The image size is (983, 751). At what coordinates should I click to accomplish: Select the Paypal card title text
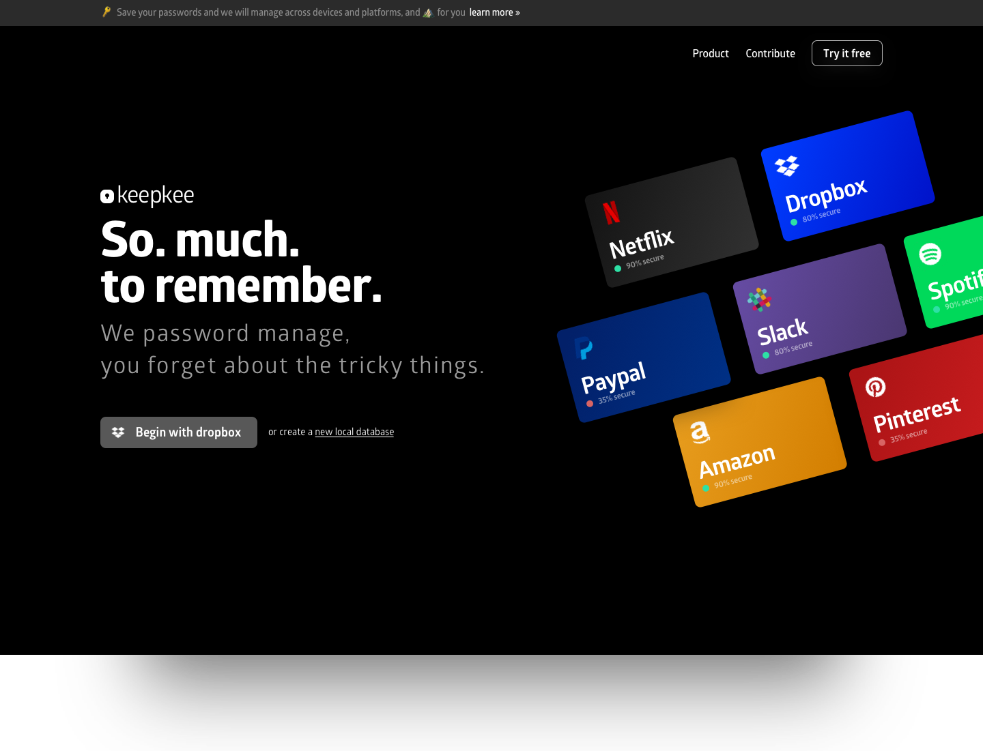[x=613, y=377]
